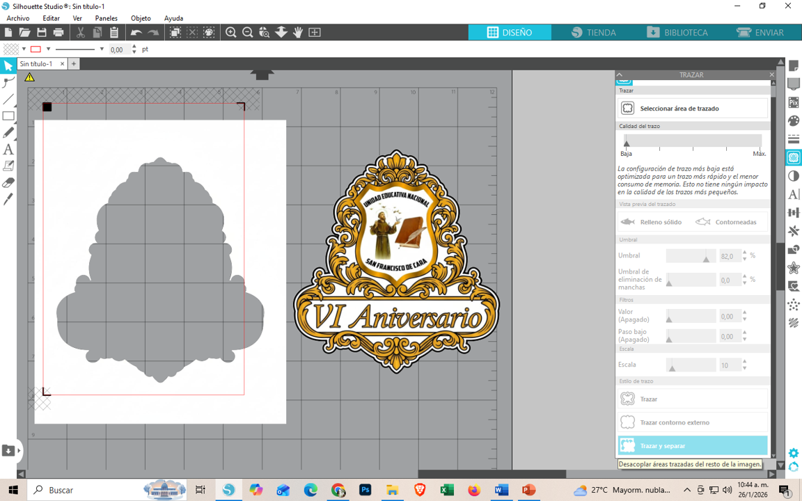Open the Ver menu

pos(77,18)
